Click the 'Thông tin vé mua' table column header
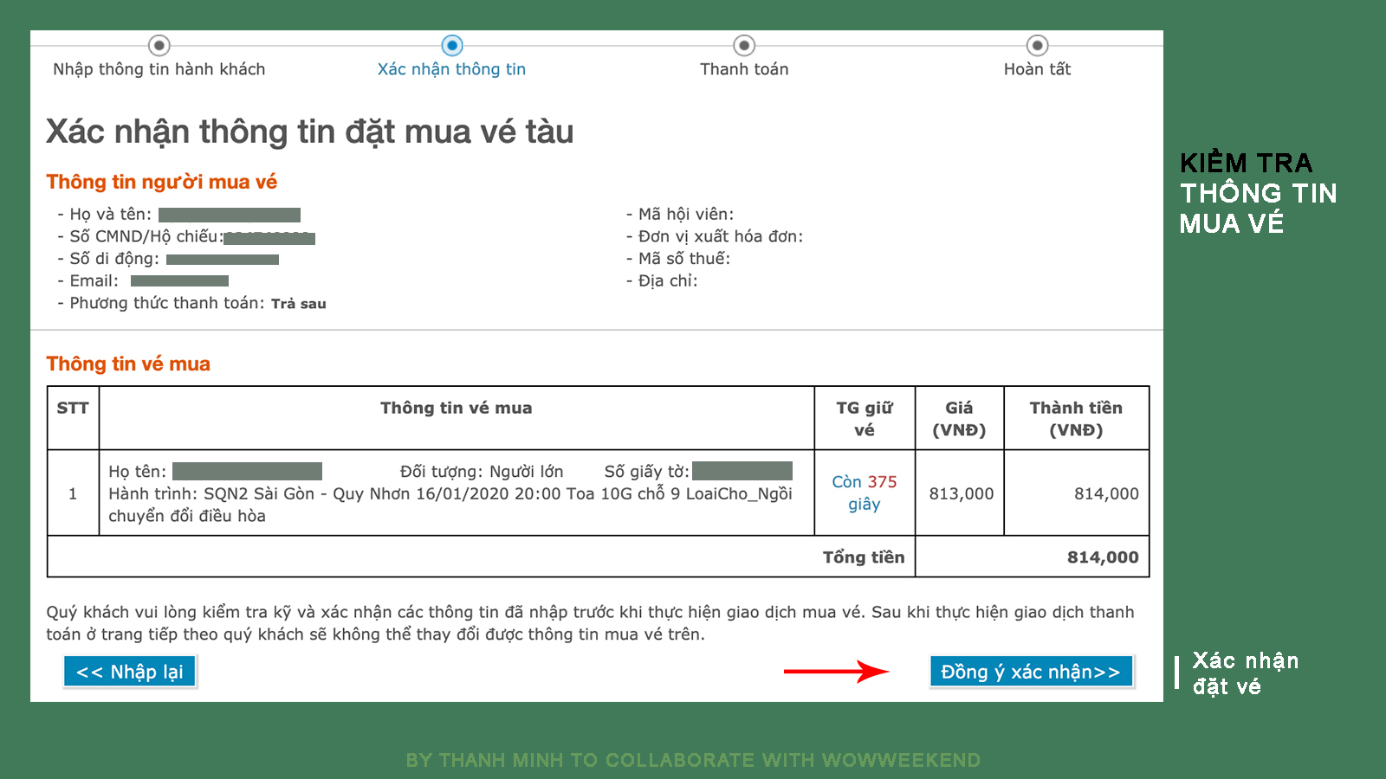Image resolution: width=1386 pixels, height=779 pixels. (457, 409)
